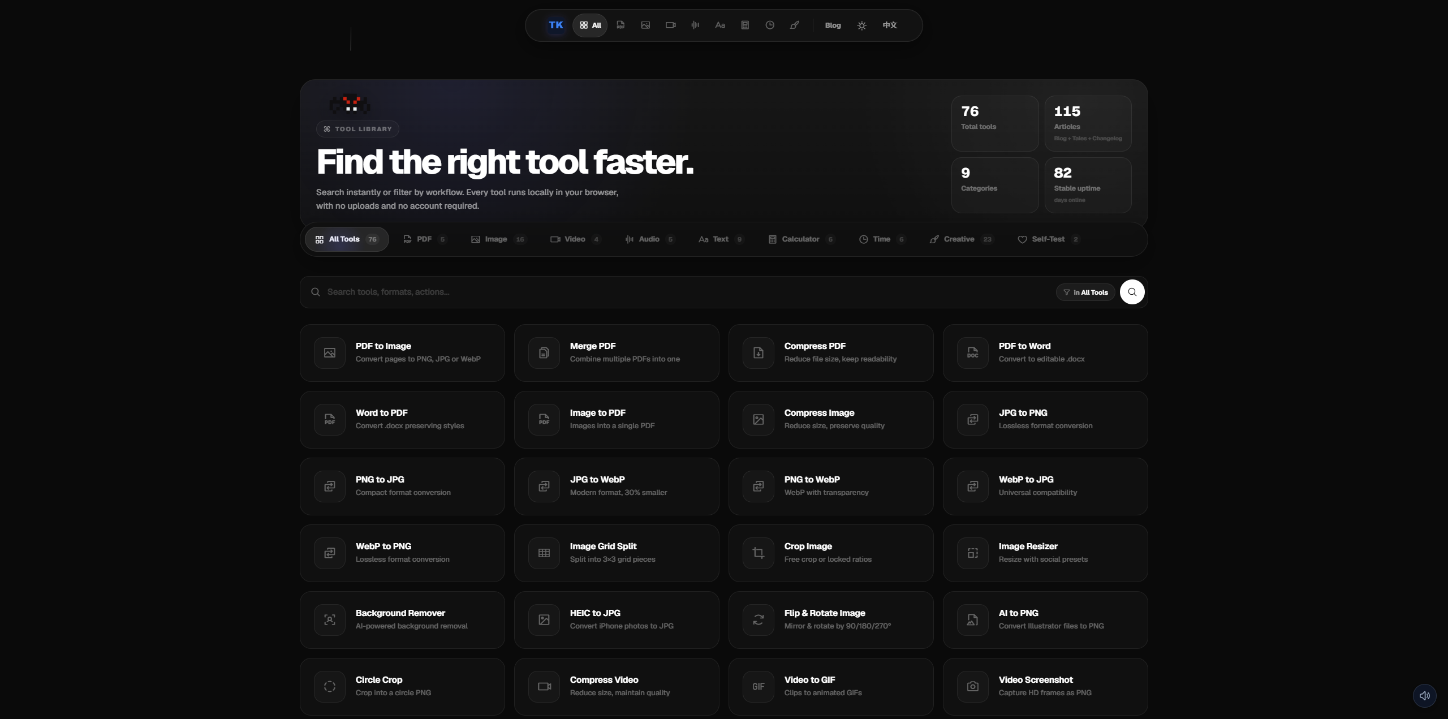Click the PDF to Image tool icon
The width and height of the screenshot is (1448, 719).
pyautogui.click(x=330, y=353)
